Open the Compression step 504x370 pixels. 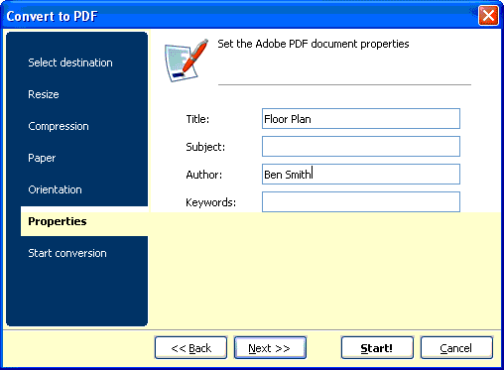(59, 126)
